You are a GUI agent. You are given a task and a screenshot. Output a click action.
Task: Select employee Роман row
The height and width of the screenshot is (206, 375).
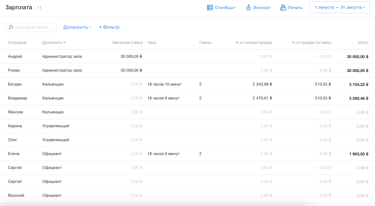187,70
